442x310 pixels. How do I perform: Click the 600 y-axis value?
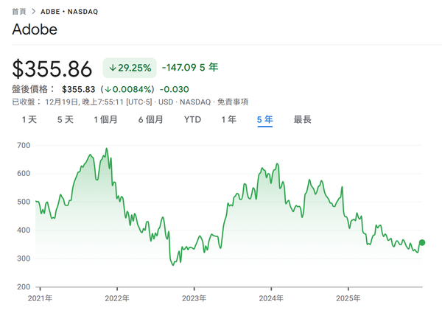tap(24, 174)
